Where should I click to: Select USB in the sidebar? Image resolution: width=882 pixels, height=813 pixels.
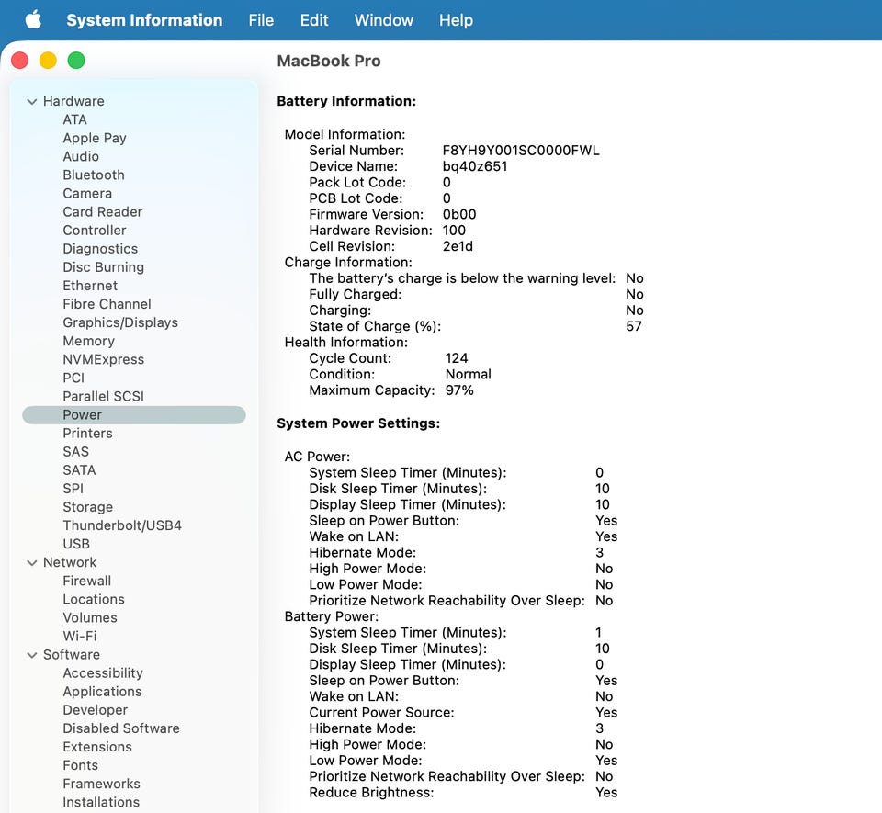click(x=76, y=544)
